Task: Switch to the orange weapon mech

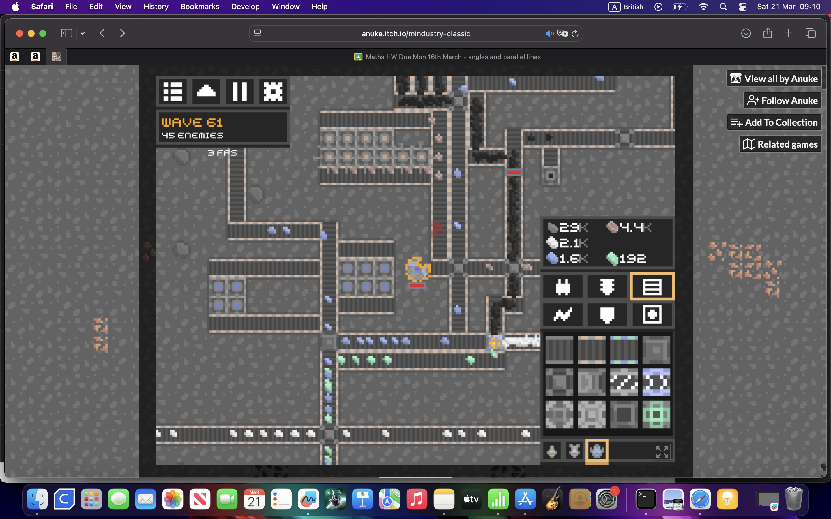Action: (552, 451)
